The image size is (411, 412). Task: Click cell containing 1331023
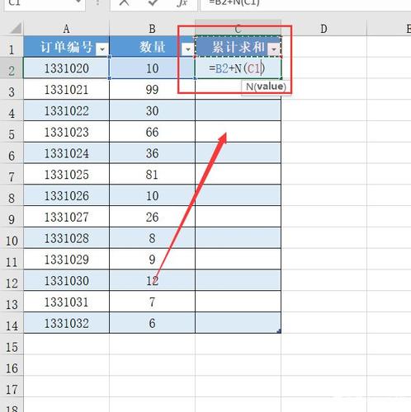[x=66, y=132]
